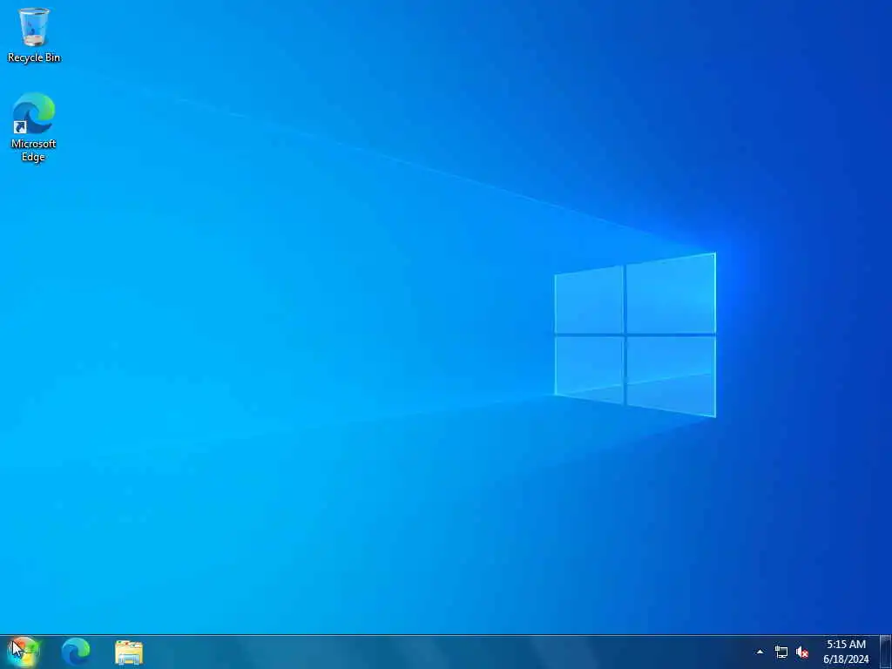Click the 'Microsoft Edge' label text
This screenshot has width=892, height=669.
pos(34,150)
